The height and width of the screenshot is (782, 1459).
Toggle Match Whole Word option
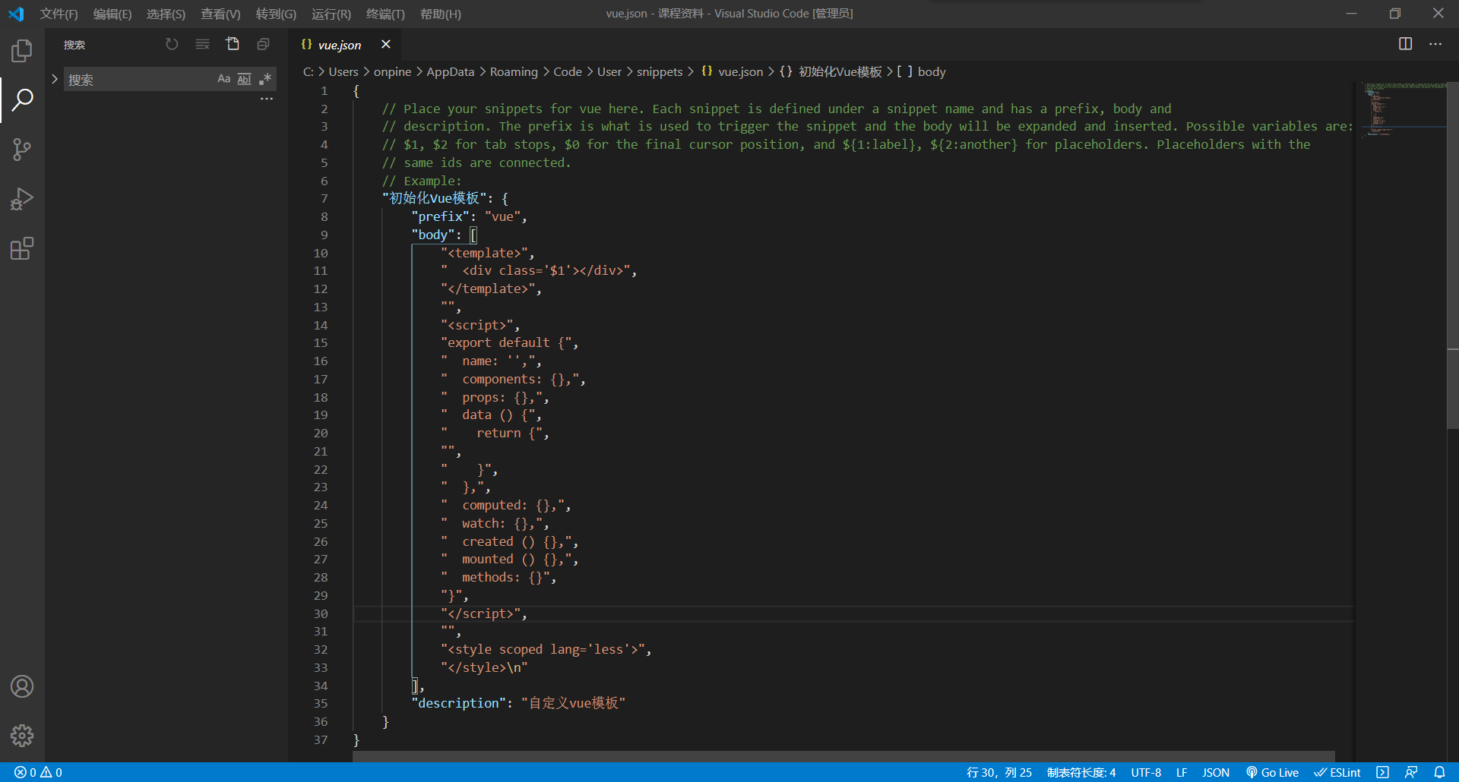coord(244,79)
